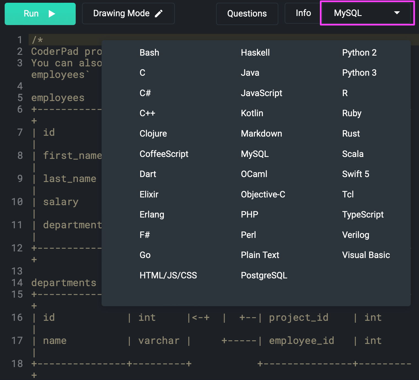Viewport: 419px width, 380px height.
Task: Click the pencil icon in Drawing Mode
Action: click(x=159, y=13)
